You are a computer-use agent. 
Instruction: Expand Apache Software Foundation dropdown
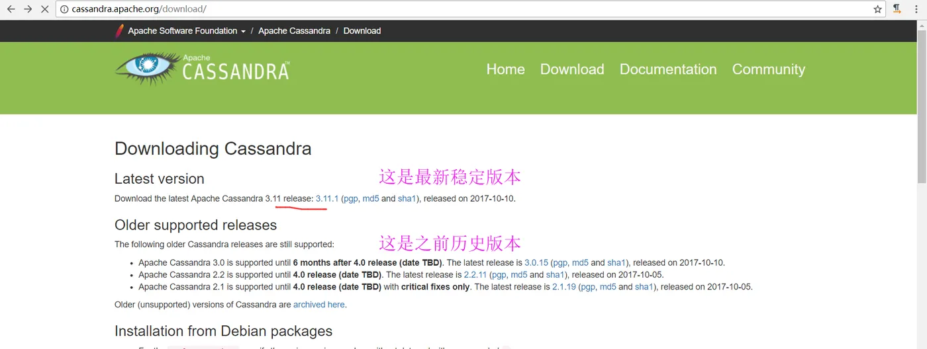point(187,31)
